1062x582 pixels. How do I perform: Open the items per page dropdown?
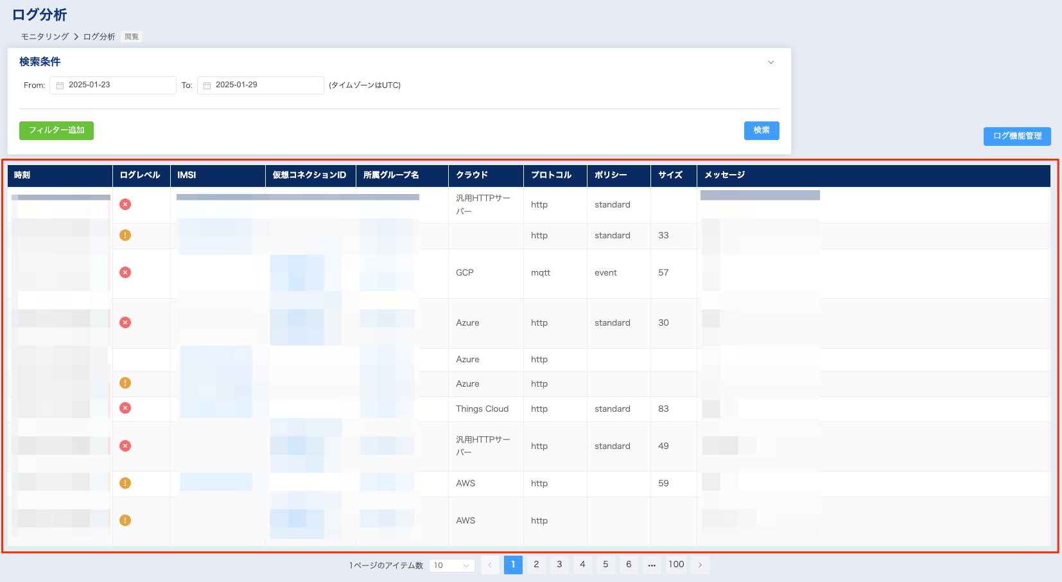tap(451, 565)
